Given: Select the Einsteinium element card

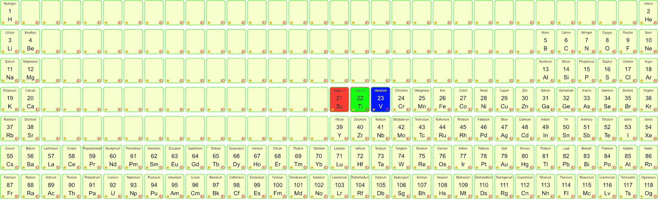Looking at the screenshot, I should pos(257,186).
